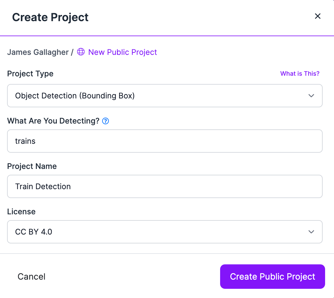The height and width of the screenshot is (298, 334).
Task: Click the New Public Project link
Action: [x=122, y=52]
